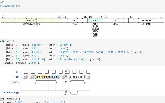This screenshot has height=103, width=165.
Task: Click the 'rs1' string in the code
Action: (34, 56)
